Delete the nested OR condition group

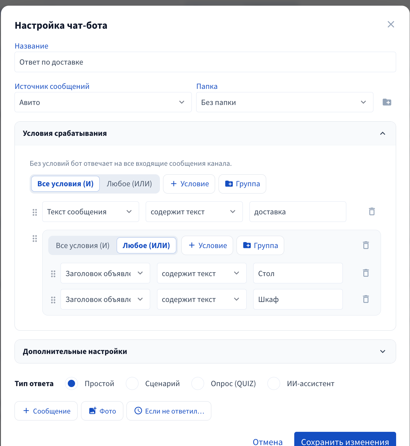tap(366, 245)
